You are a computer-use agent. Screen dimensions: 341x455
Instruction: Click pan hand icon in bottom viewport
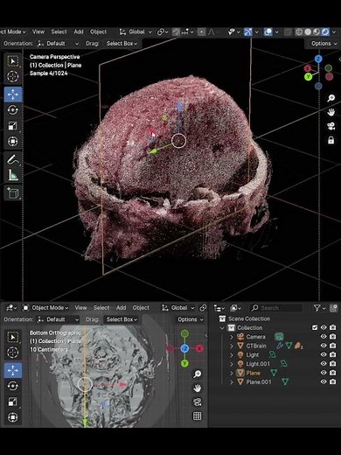coord(198,388)
